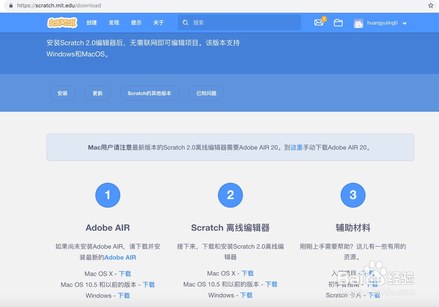
Task: Open the messages envelope icon
Action: 319,22
